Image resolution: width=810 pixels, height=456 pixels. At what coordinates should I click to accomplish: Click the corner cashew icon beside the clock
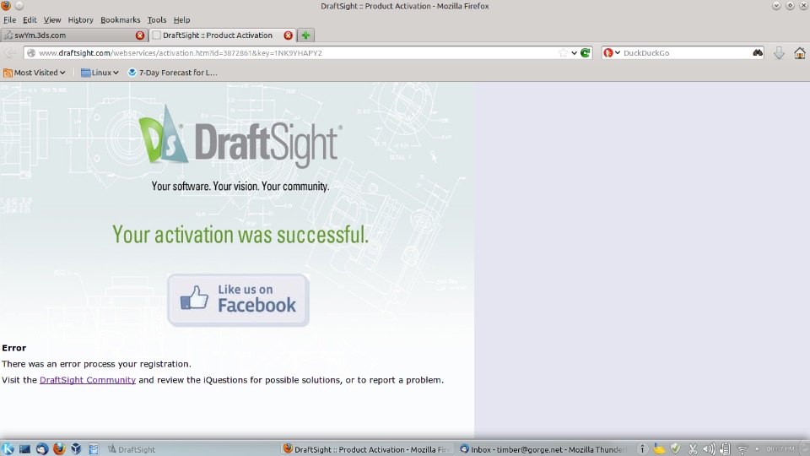[x=804, y=448]
